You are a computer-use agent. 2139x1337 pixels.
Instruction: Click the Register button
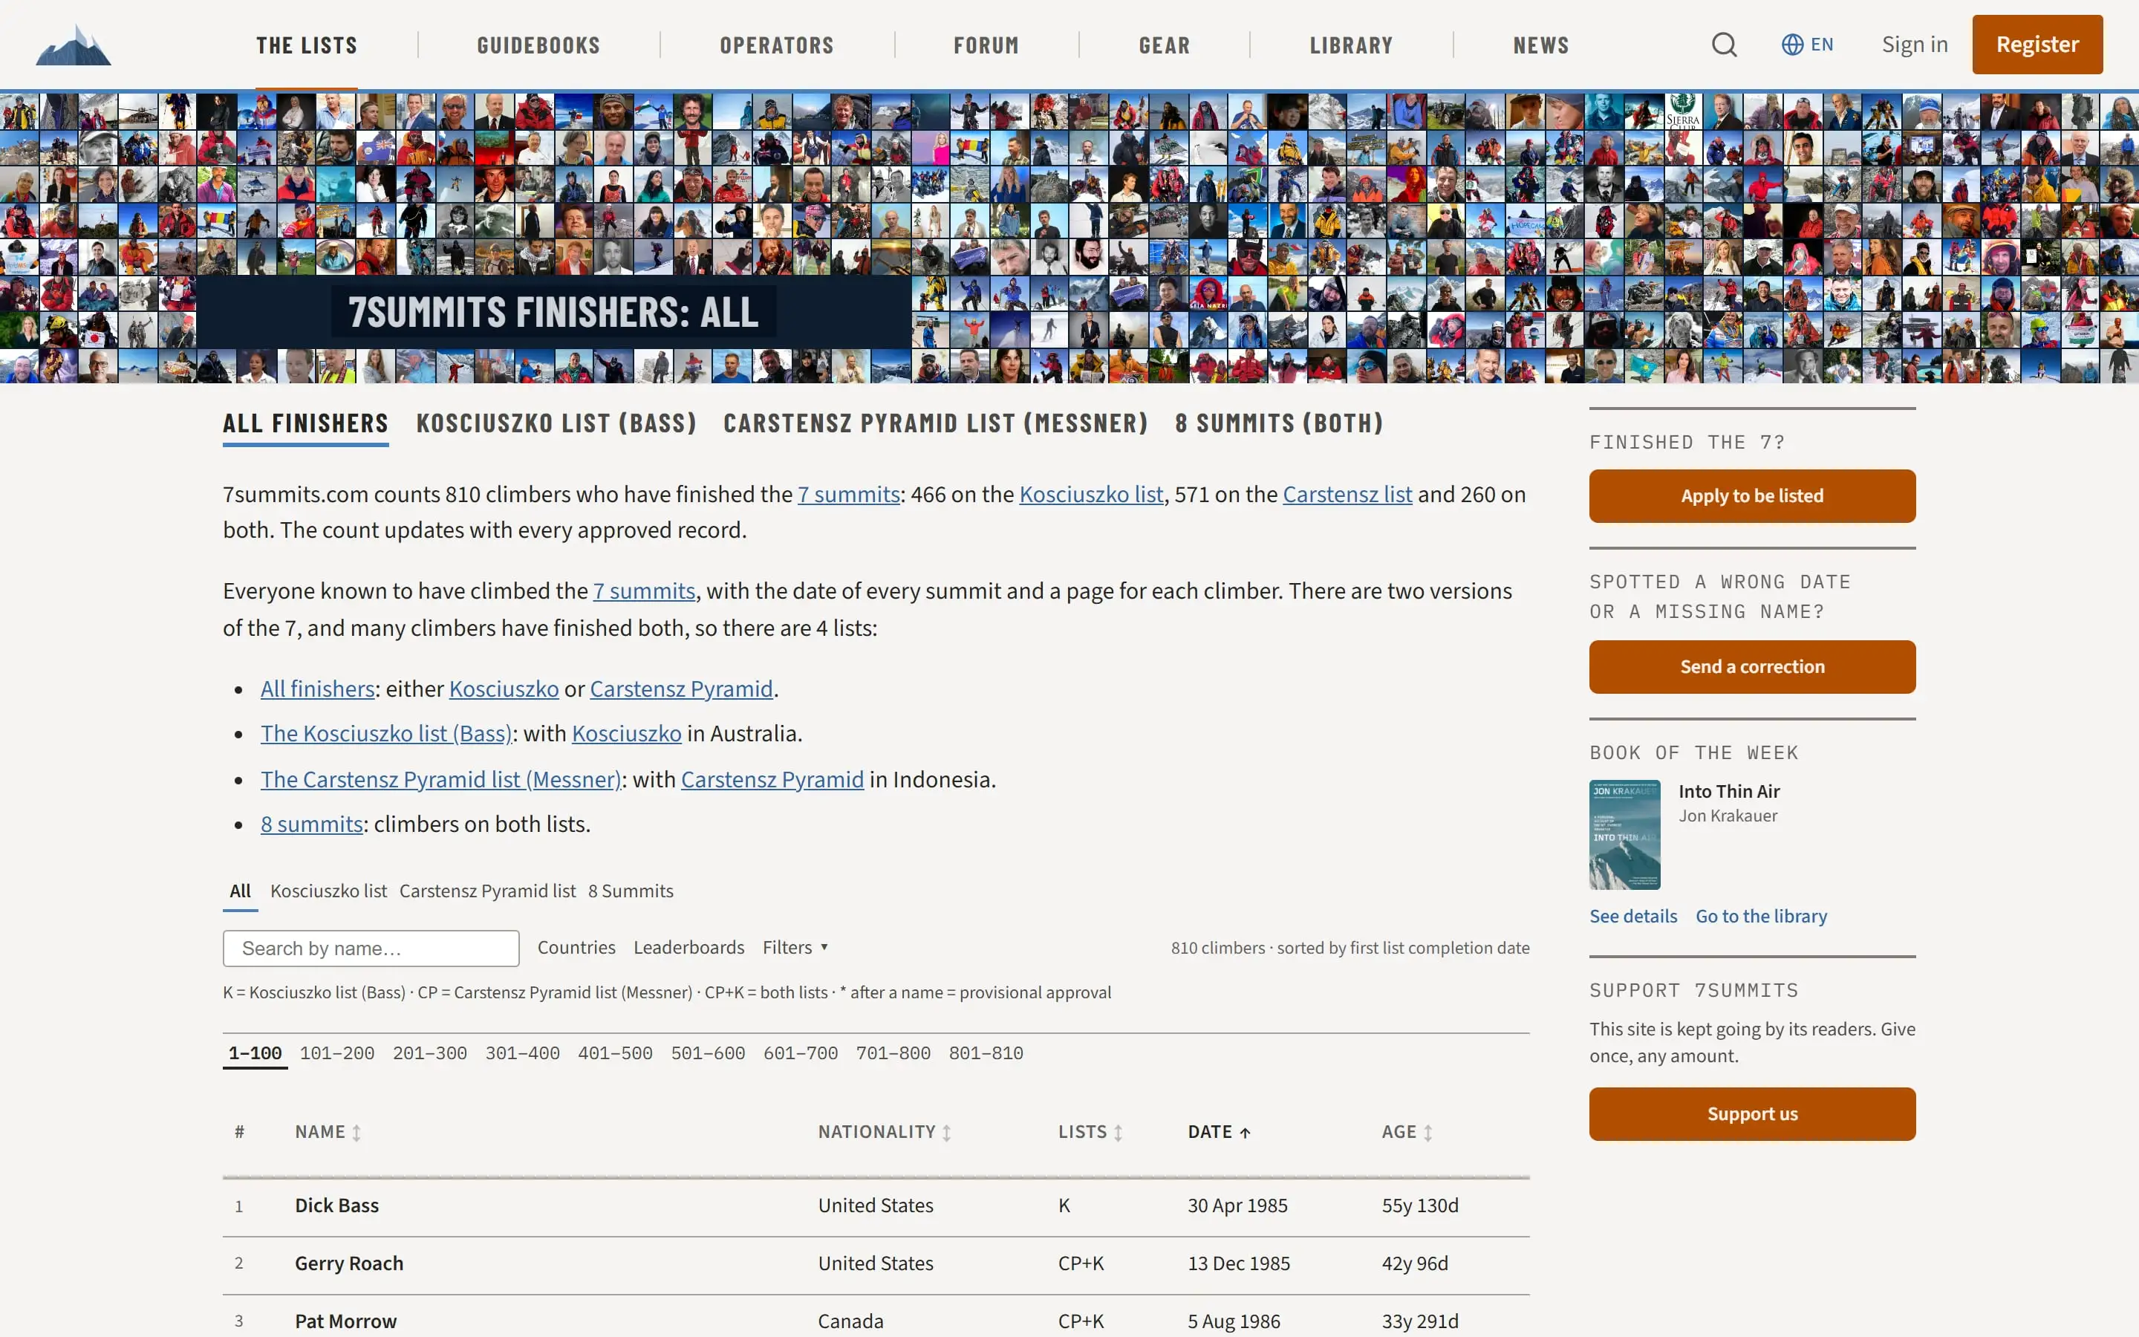click(x=2037, y=45)
